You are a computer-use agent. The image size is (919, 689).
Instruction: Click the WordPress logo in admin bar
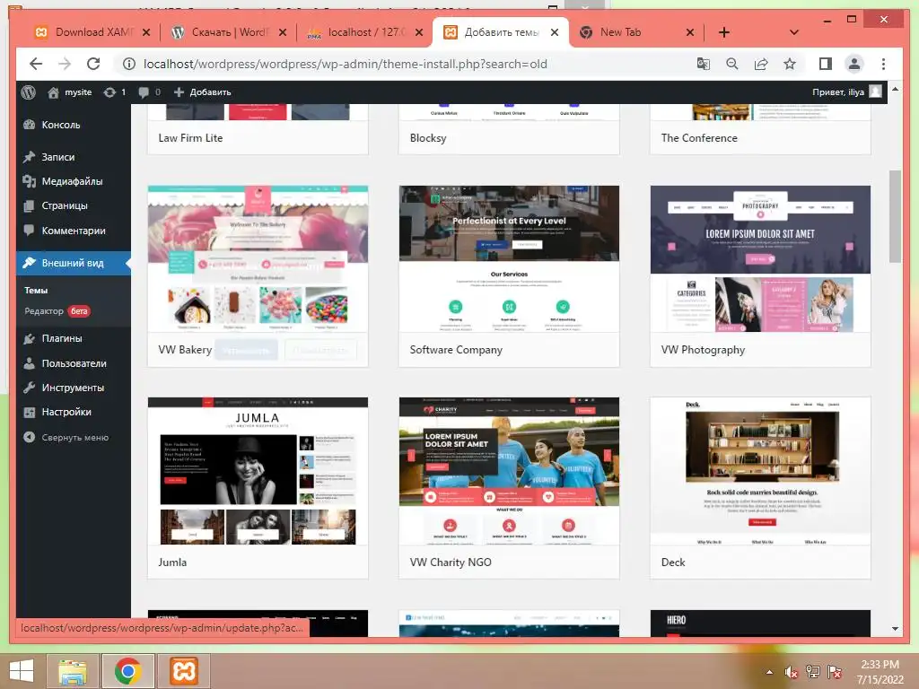coord(28,92)
